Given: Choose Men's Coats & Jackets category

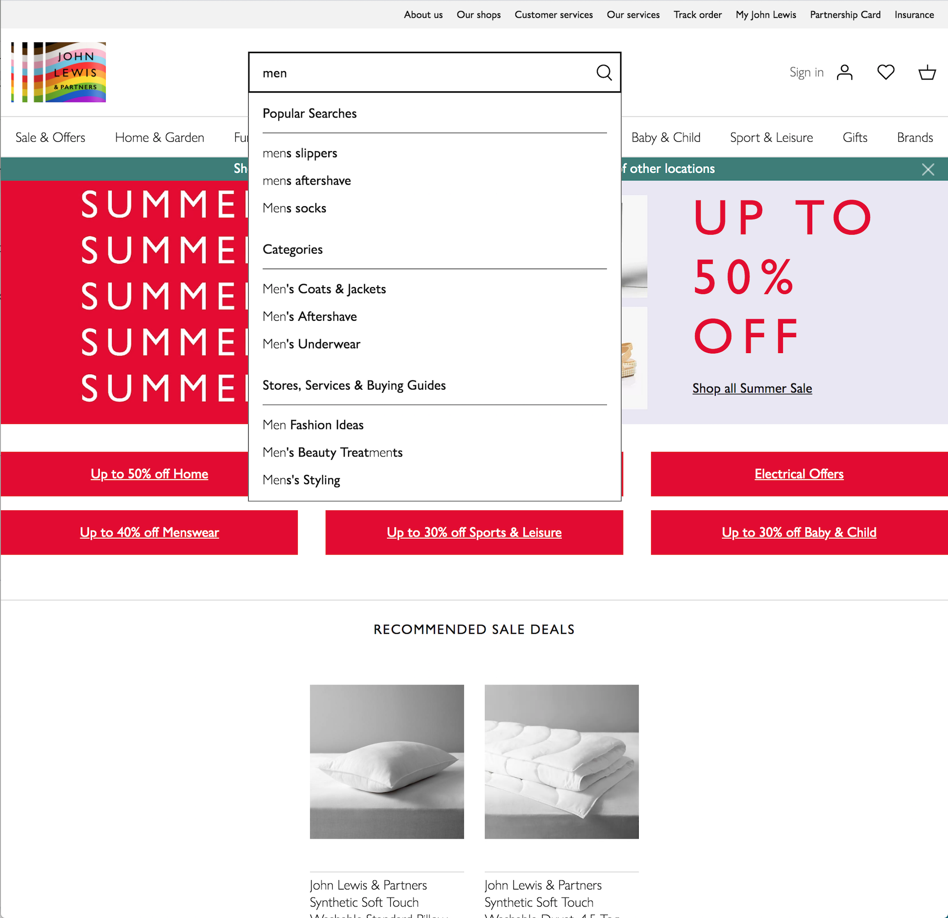Looking at the screenshot, I should (x=324, y=288).
